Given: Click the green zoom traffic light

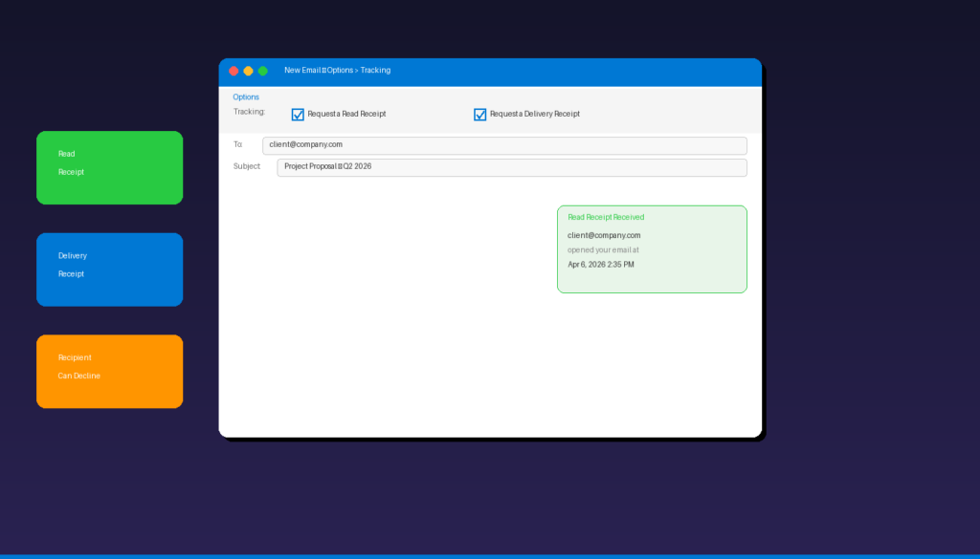Looking at the screenshot, I should pos(262,71).
